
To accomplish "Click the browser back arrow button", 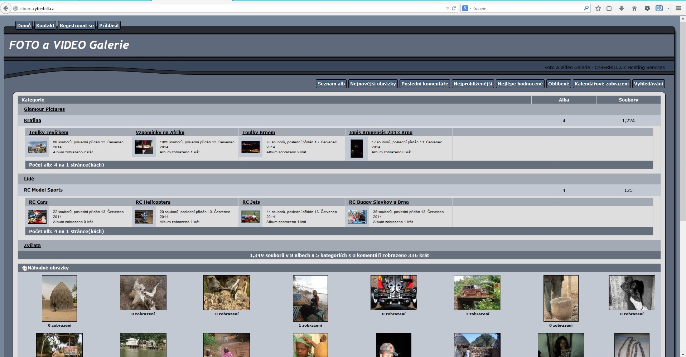I will tap(6, 8).
